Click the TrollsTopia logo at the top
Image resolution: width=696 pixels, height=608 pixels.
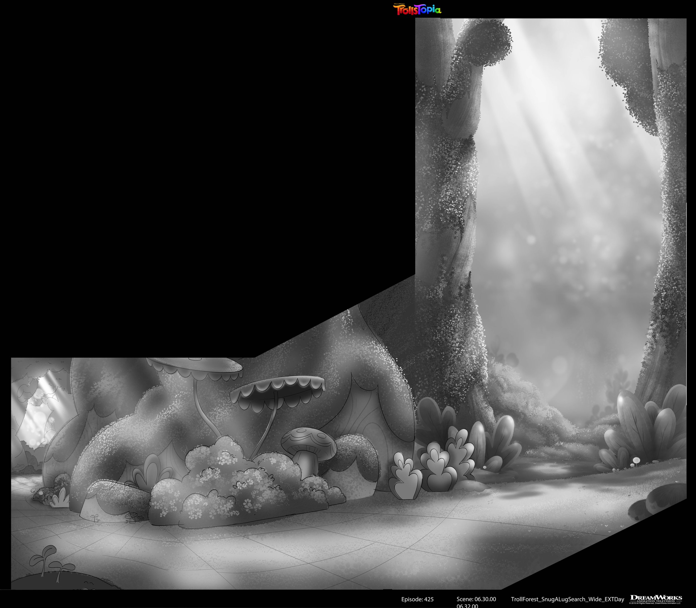click(417, 9)
